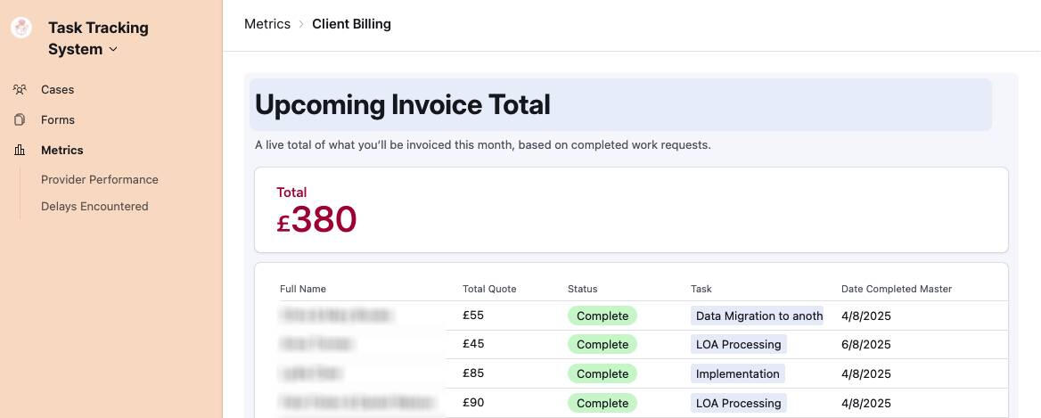The height and width of the screenshot is (418, 1041).
Task: Open Cases in the sidebar
Action: [x=57, y=89]
